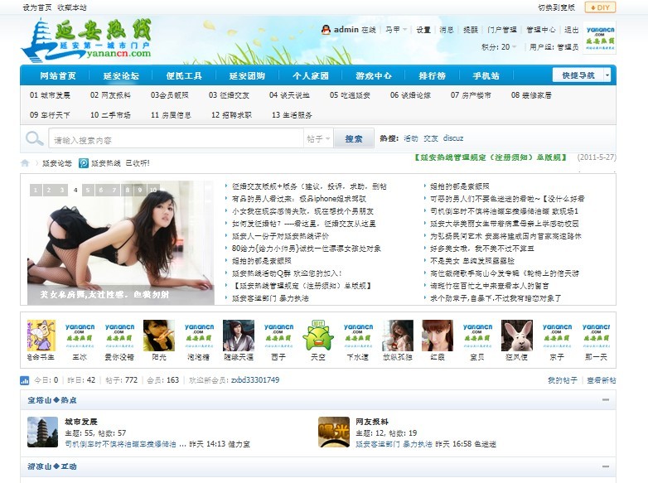Viewport: 648px width, 483px height.
Task: Click the home icon in the breadcrumb
Action: click(x=25, y=163)
